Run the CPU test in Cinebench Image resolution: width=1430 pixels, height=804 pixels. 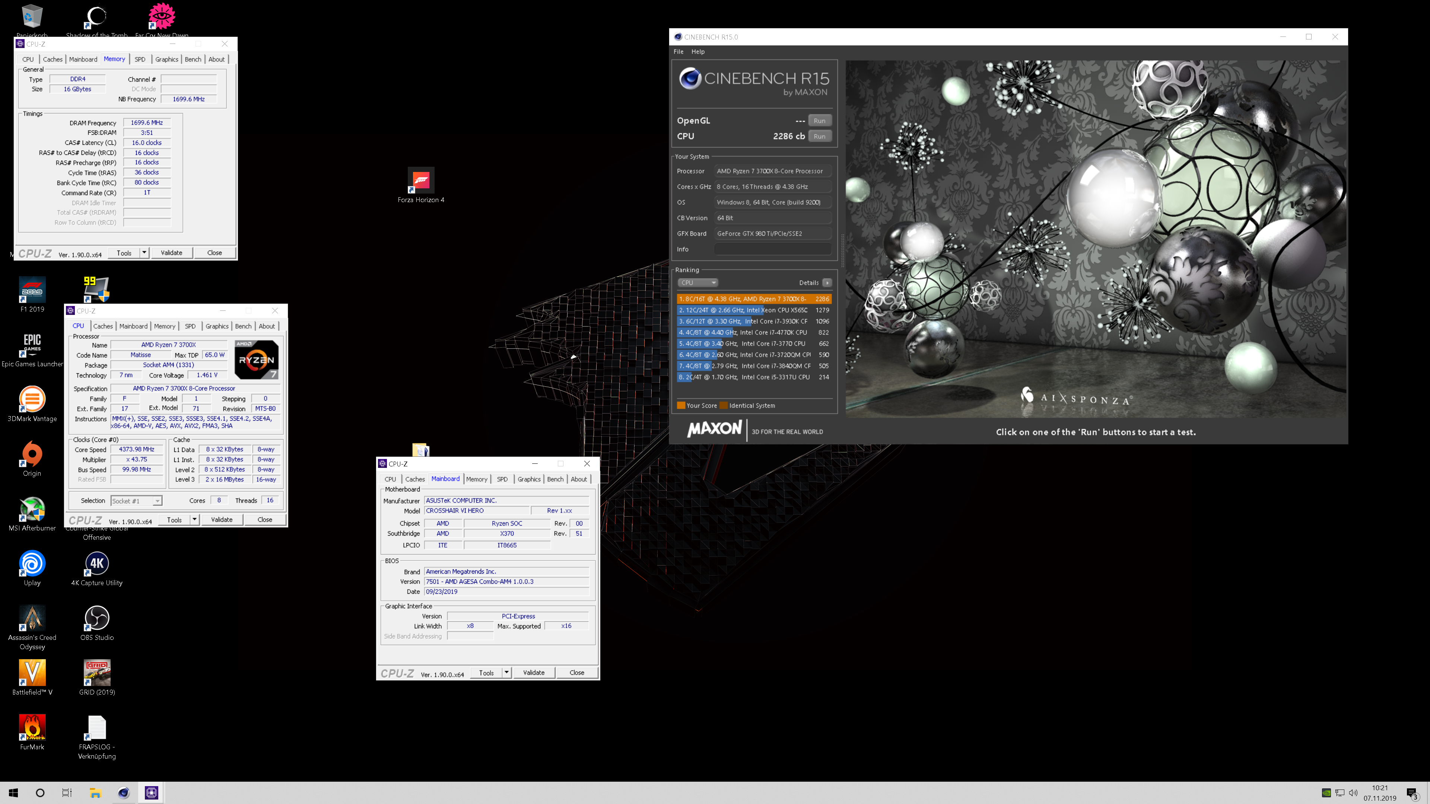pos(819,136)
